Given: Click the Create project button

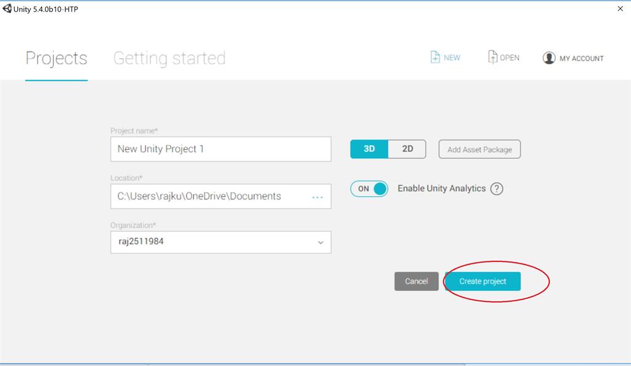Looking at the screenshot, I should (x=482, y=281).
